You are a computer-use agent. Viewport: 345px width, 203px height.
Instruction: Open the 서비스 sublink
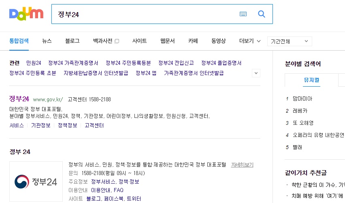[x=17, y=126]
